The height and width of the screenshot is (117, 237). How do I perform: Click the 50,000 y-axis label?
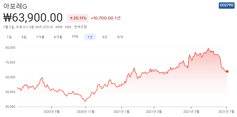coord(10,92)
